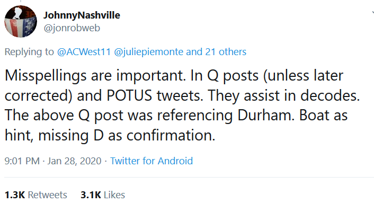Click the 'Retweets' label text
374x203 pixels.
[48, 195]
